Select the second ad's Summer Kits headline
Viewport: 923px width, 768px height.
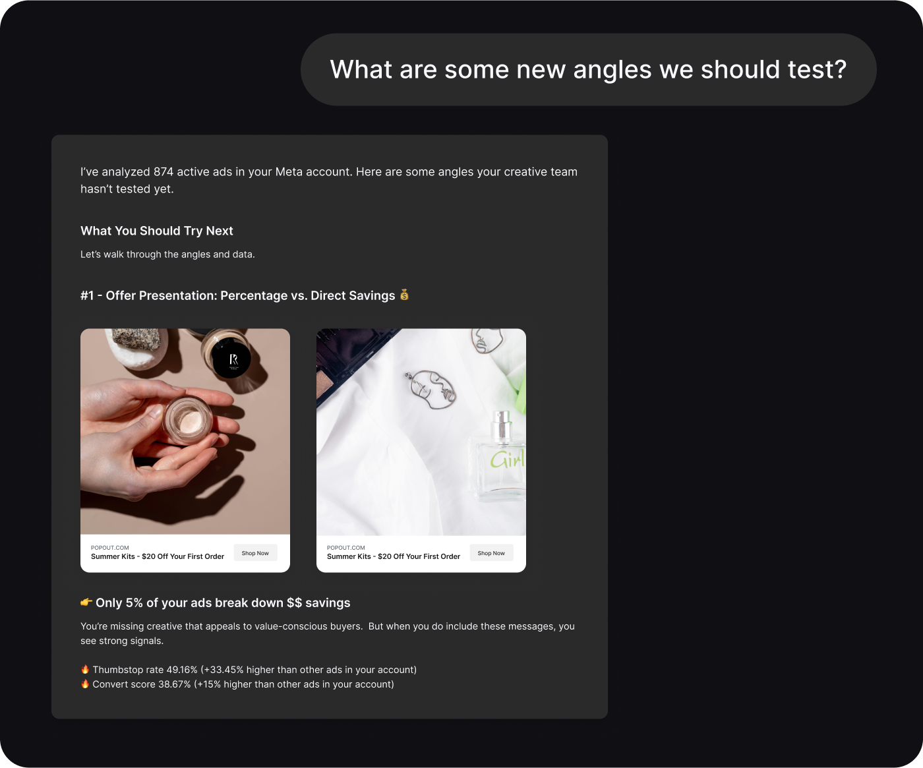(x=394, y=556)
